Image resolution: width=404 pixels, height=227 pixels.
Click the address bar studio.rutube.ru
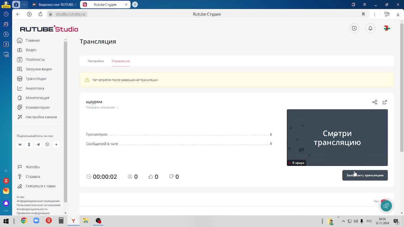click(70, 14)
